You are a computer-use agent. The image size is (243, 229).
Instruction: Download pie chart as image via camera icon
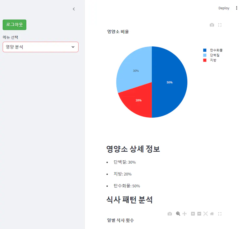click(212, 25)
